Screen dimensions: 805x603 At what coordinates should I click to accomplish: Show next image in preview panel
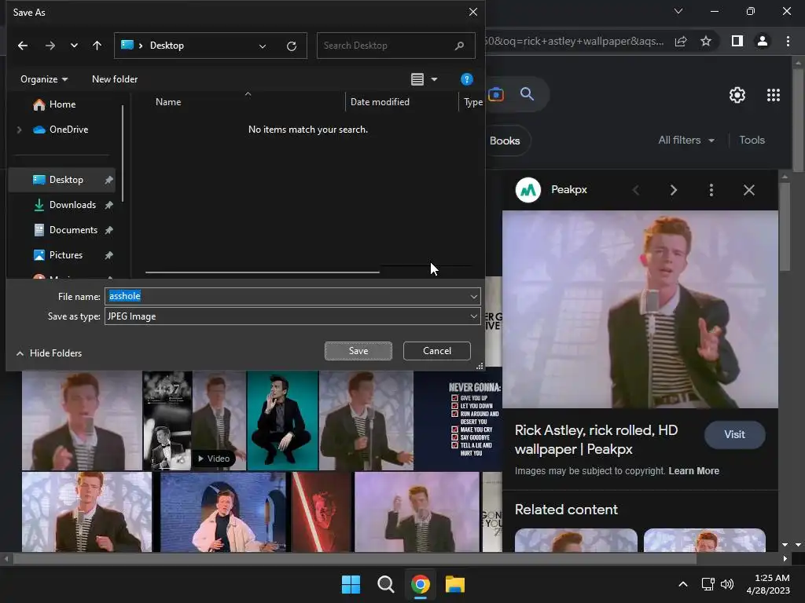tap(674, 190)
